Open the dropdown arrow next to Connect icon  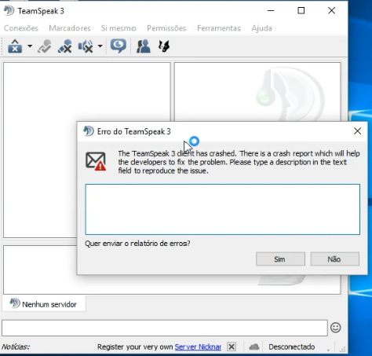click(x=30, y=46)
